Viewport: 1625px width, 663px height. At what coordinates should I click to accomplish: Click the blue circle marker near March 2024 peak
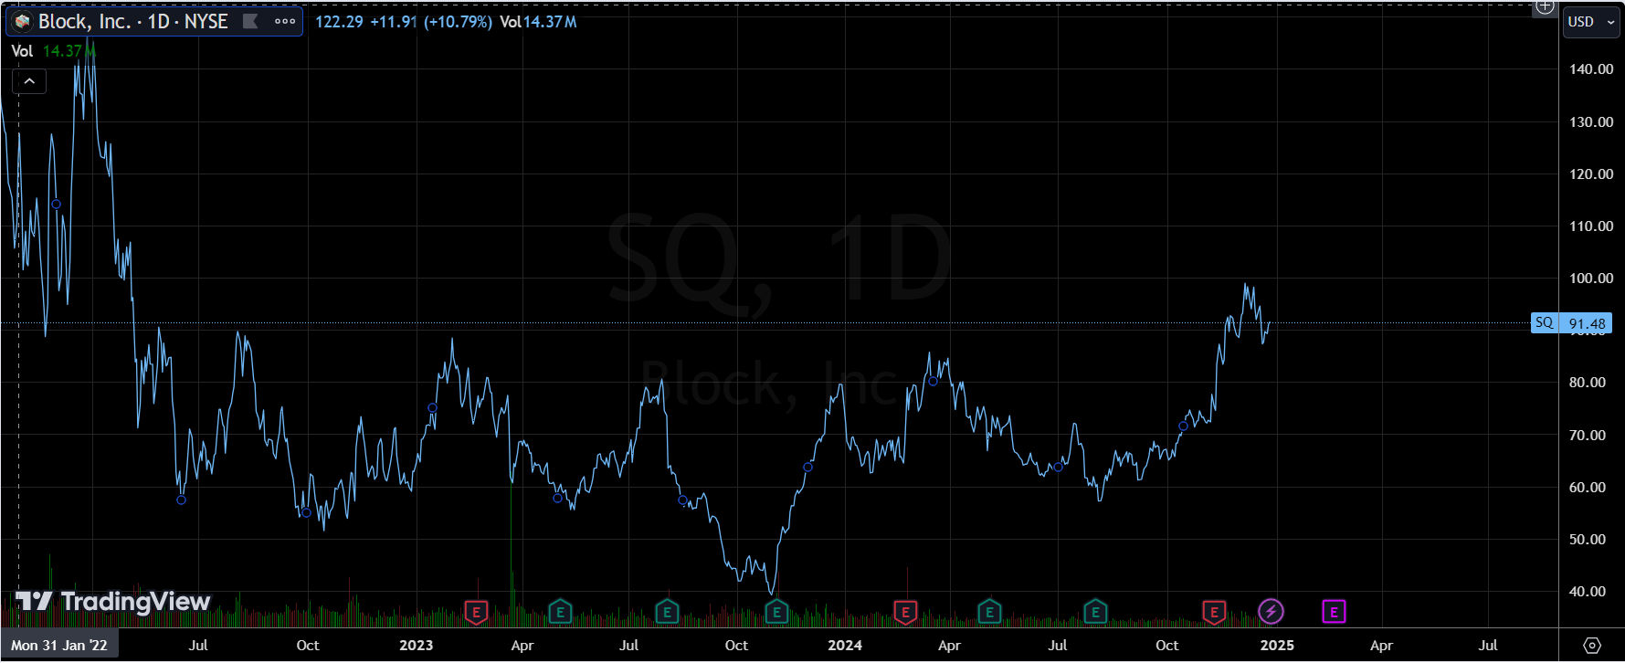[x=933, y=381]
